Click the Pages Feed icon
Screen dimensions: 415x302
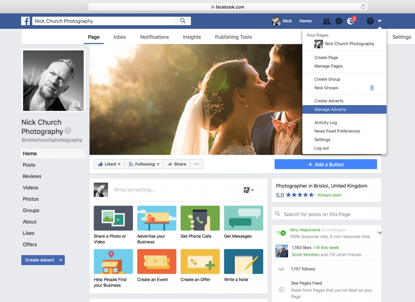tap(282, 290)
